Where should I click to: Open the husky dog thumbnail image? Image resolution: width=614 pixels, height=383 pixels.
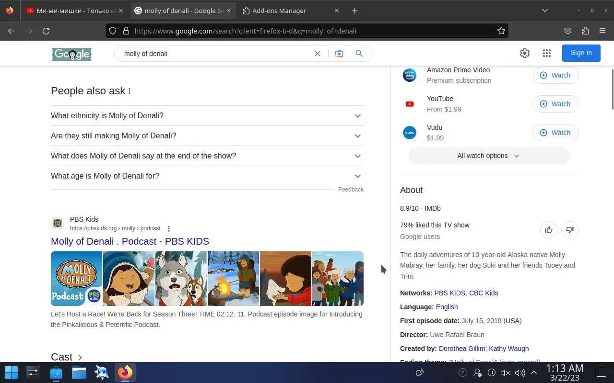[x=181, y=279]
